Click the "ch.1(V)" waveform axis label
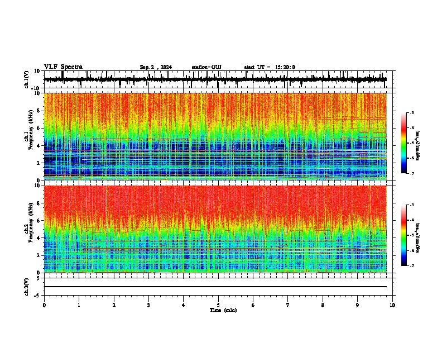Viewport: 442px width, 342px height. point(27,79)
